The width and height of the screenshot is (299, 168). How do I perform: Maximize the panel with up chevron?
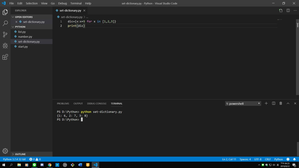[288, 104]
